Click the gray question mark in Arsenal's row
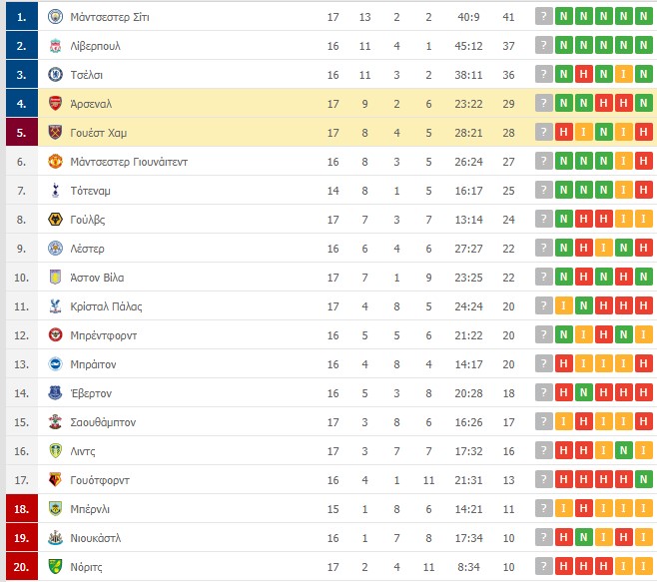The height and width of the screenshot is (582, 657). [x=544, y=103]
